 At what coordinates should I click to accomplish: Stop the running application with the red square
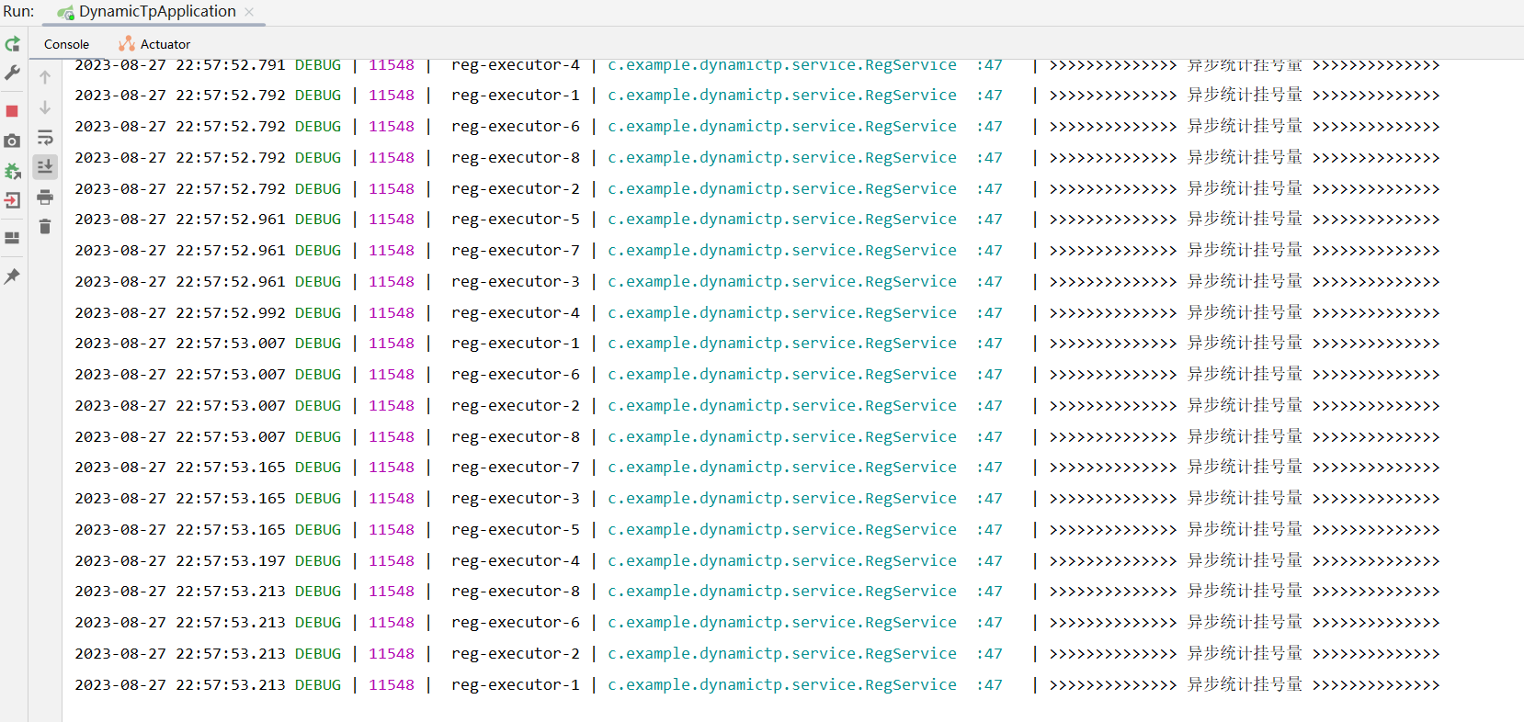coord(12,111)
